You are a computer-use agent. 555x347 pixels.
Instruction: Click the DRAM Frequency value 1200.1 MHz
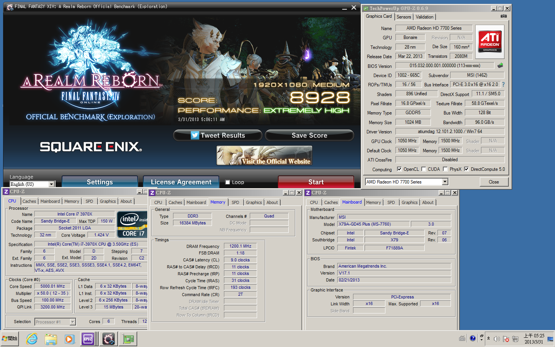pos(240,246)
